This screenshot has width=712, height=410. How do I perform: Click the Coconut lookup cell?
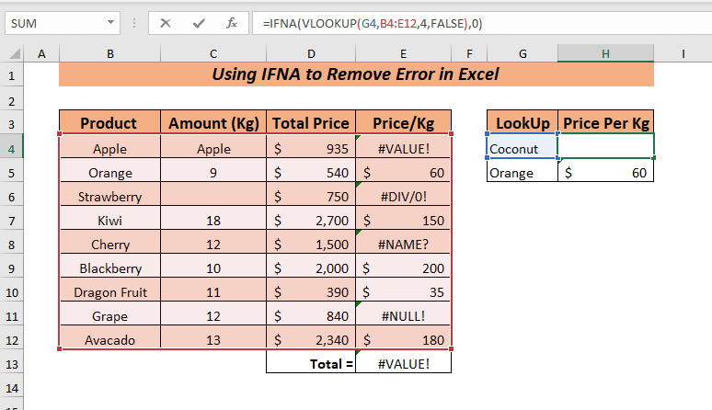click(x=523, y=147)
